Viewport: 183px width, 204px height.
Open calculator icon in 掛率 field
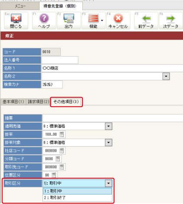[x=62, y=134]
